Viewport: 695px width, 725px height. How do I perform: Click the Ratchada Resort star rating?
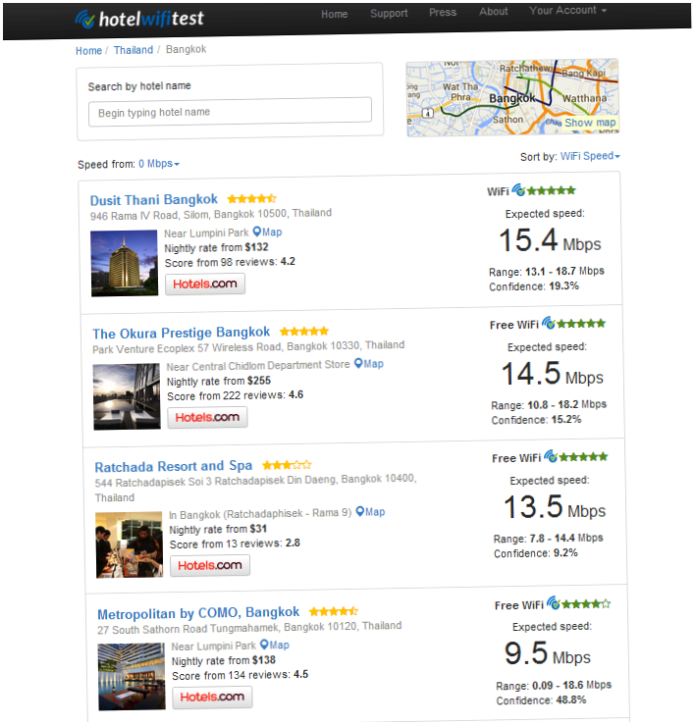click(x=287, y=465)
